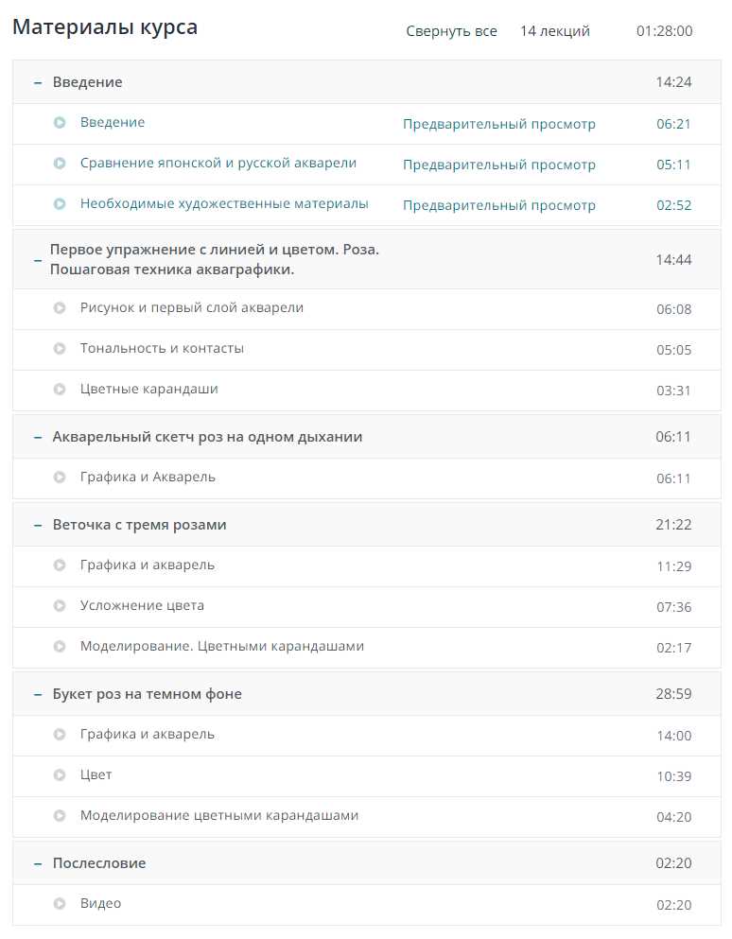Open "Предварительный просмотр" for the first "Введение" lecture
Viewport: 732px width, 939px height.
(x=498, y=124)
